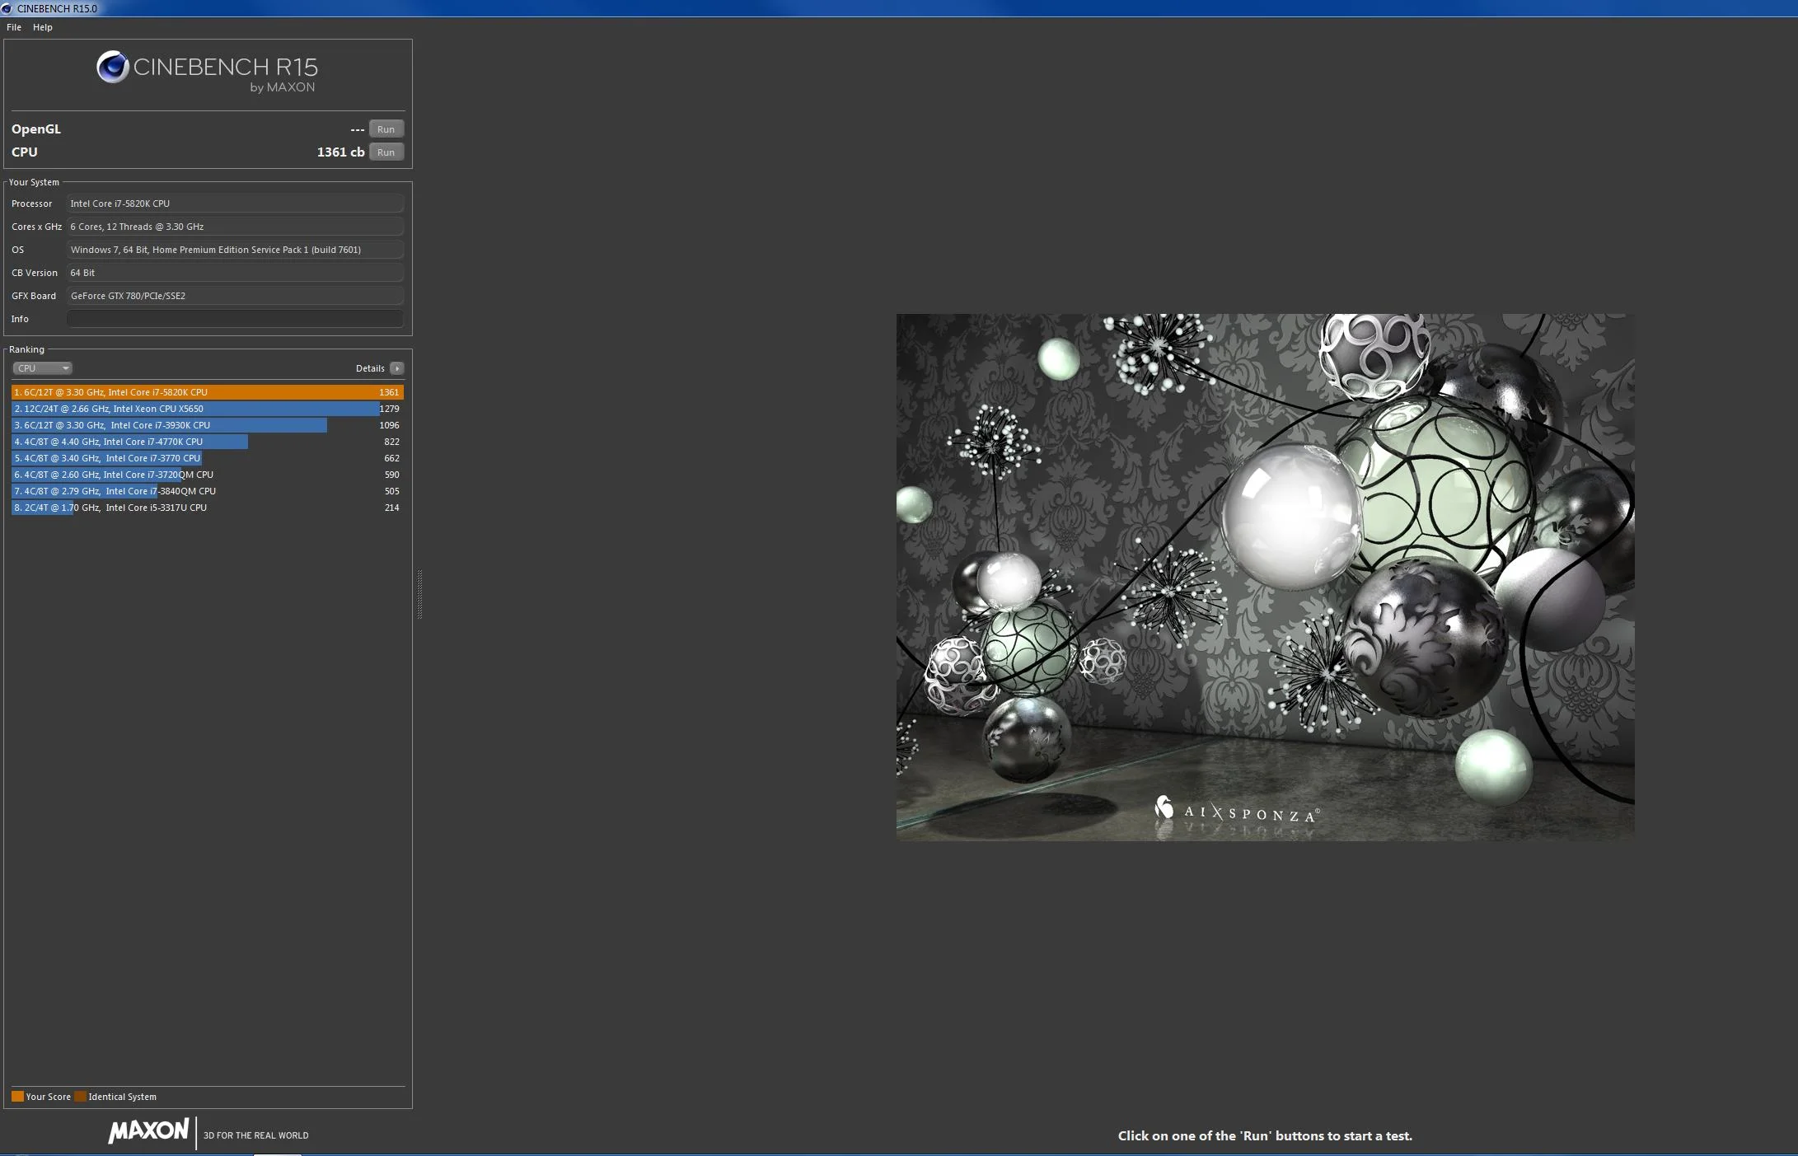Click the panel splitter handle
This screenshot has height=1156, width=1798.
coord(419,594)
